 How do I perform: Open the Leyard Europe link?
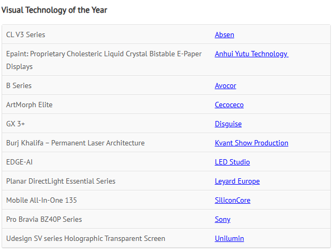coord(237,181)
